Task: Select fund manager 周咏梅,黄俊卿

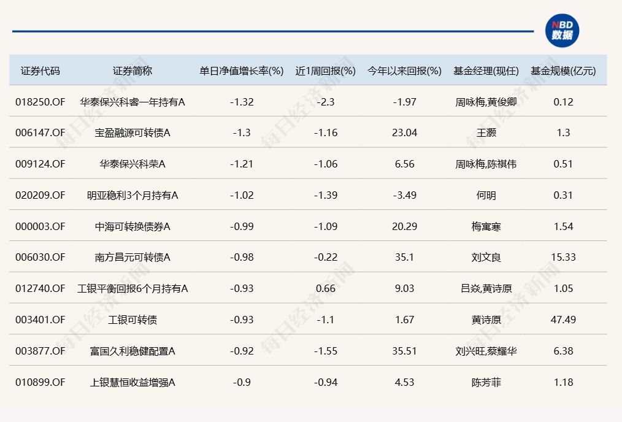Action: [x=486, y=102]
